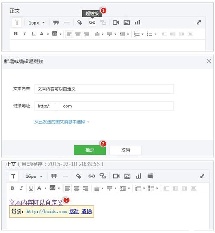Toggle bold in the top editor
The image size is (215, 233).
(16, 34)
